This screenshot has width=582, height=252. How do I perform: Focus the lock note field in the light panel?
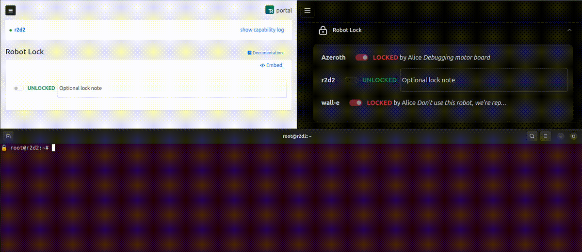tap(171, 89)
